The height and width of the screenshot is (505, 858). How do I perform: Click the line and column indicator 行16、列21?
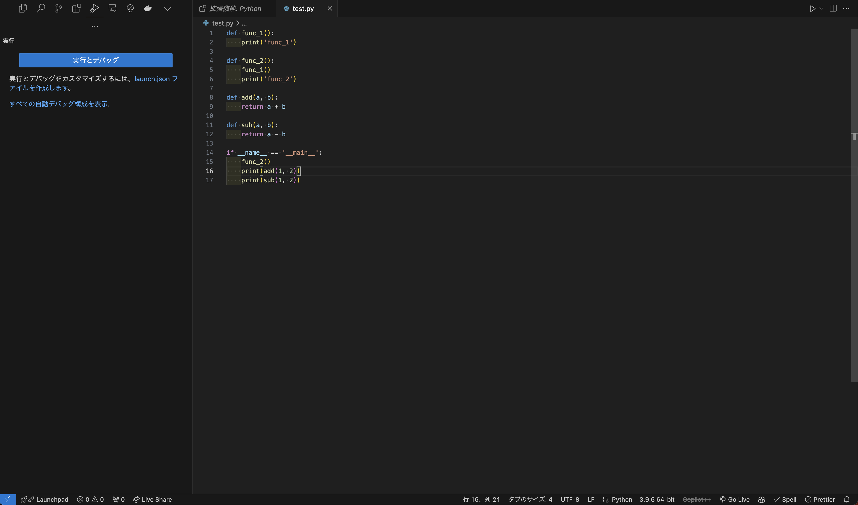pyautogui.click(x=481, y=499)
